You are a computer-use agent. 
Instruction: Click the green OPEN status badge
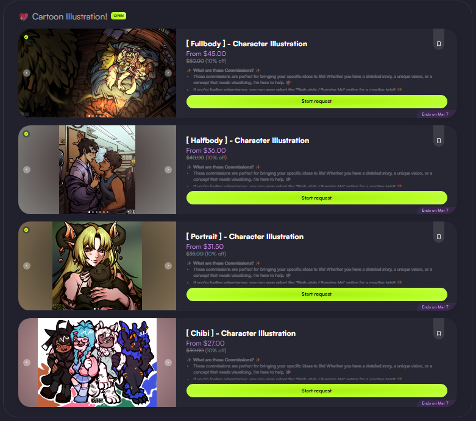click(x=118, y=16)
